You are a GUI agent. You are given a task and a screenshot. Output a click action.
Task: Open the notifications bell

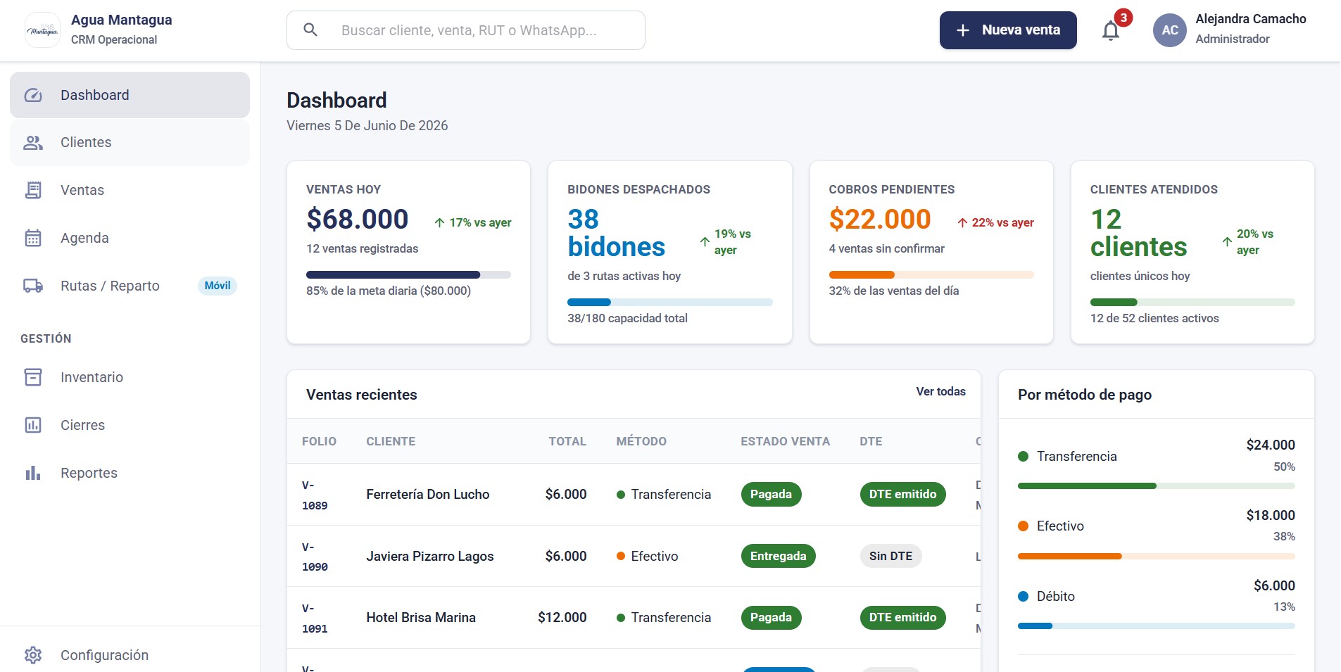(1111, 31)
